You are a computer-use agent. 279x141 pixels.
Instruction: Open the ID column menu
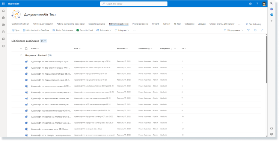(184, 48)
